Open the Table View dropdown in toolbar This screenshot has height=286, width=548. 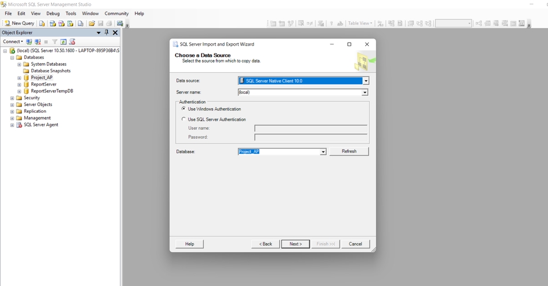click(x=360, y=23)
